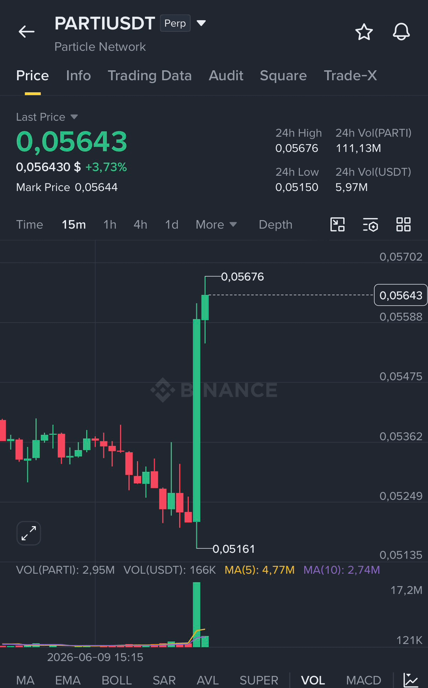Expand the More timeframes dropdown
This screenshot has width=428, height=688.
coord(216,224)
